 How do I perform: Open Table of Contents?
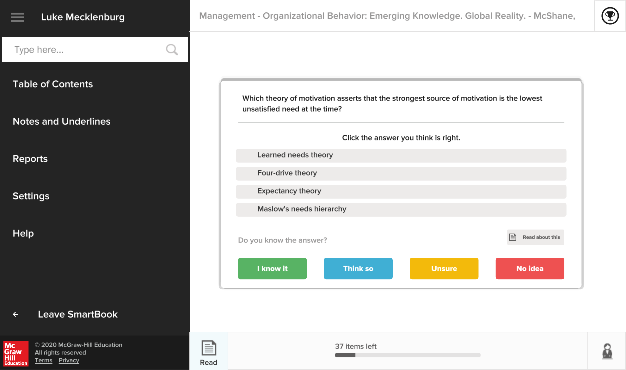[53, 84]
